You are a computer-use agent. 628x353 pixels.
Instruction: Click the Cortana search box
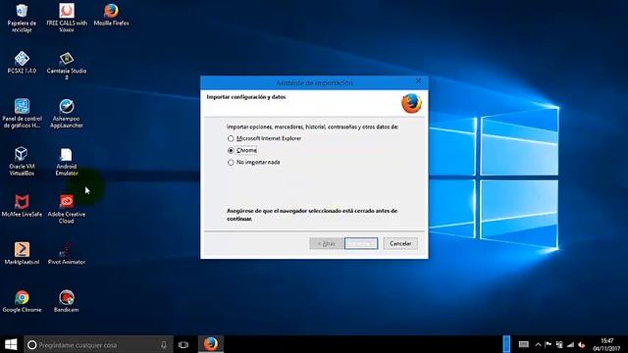(98, 344)
